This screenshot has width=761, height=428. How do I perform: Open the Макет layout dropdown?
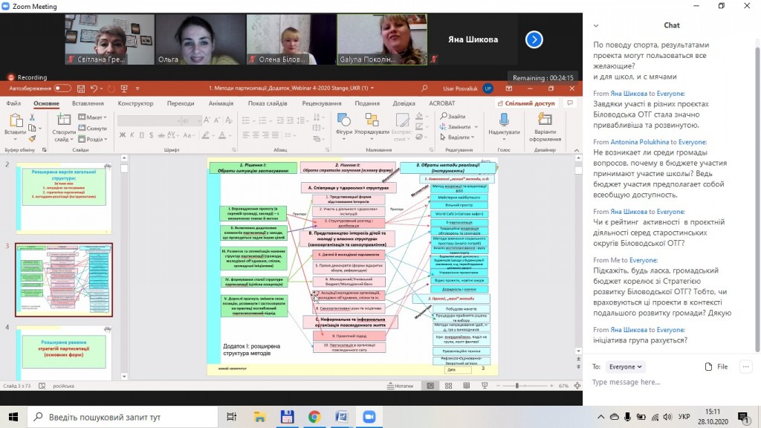click(93, 117)
